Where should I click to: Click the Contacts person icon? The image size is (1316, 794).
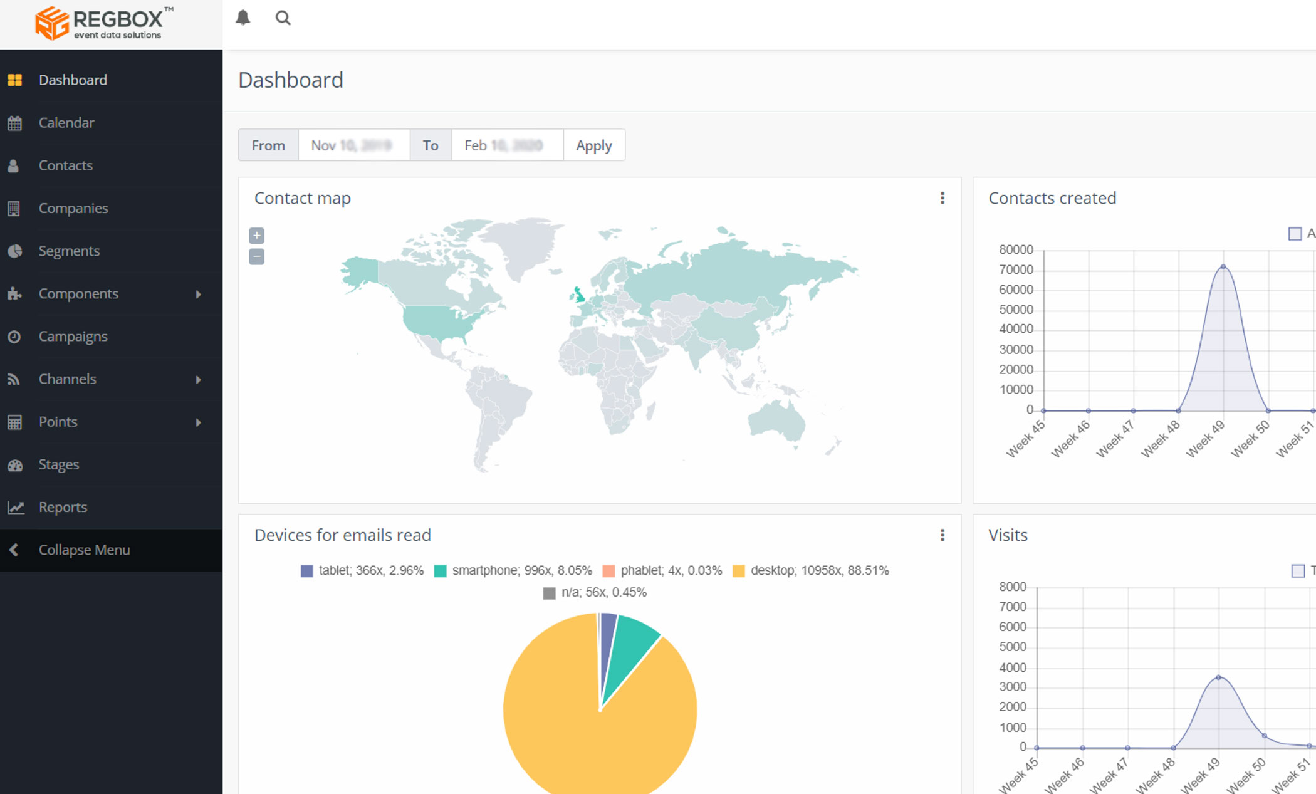click(14, 165)
